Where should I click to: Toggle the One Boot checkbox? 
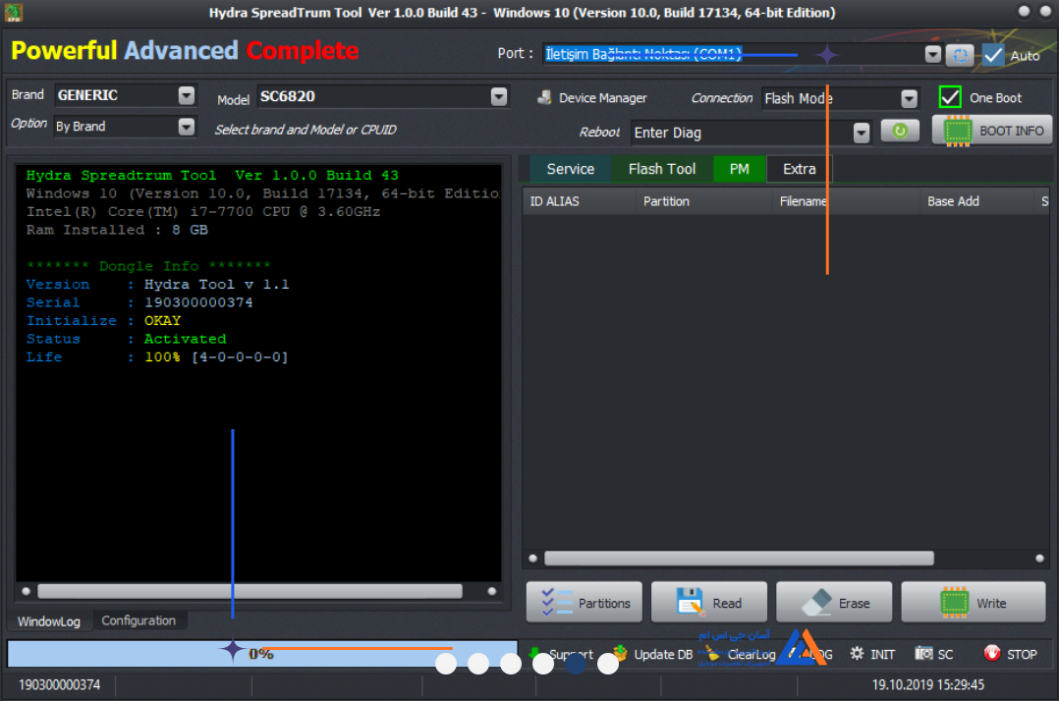pyautogui.click(x=950, y=97)
